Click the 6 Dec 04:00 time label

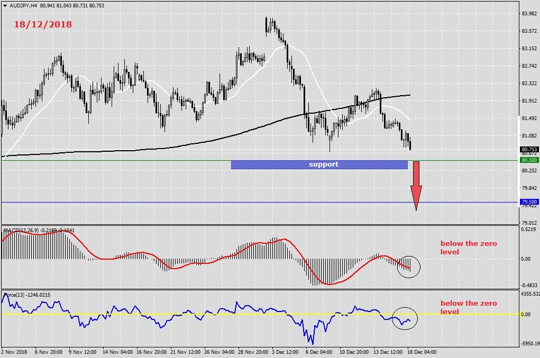pyautogui.click(x=319, y=351)
